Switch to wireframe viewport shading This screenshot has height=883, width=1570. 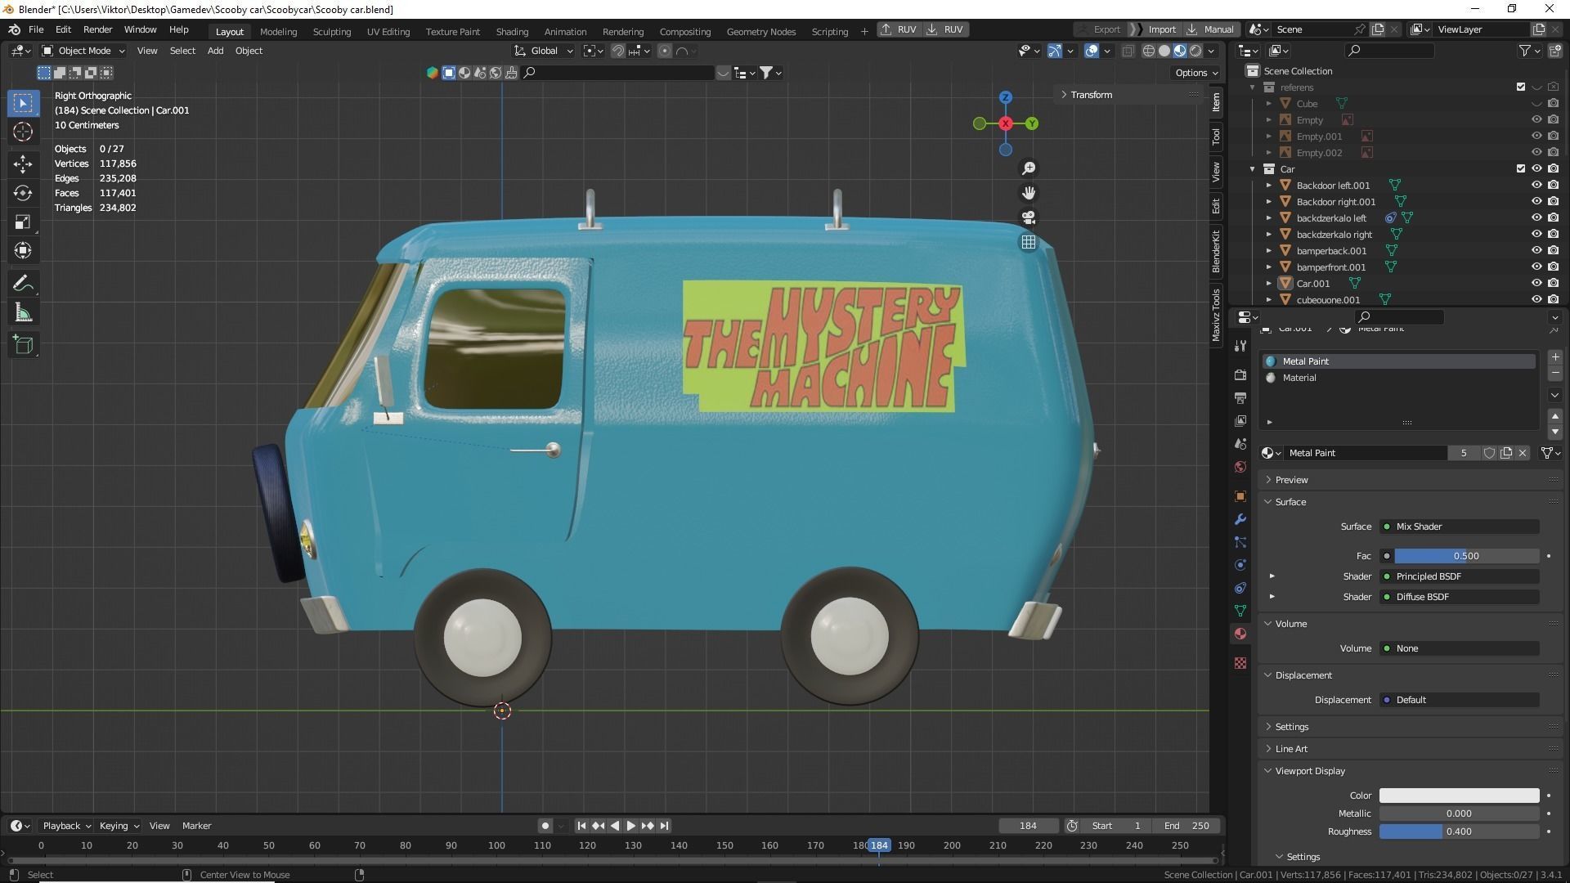pos(1149,51)
